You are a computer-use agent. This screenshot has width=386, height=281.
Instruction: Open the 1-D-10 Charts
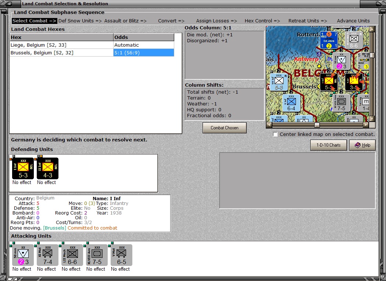(x=328, y=145)
